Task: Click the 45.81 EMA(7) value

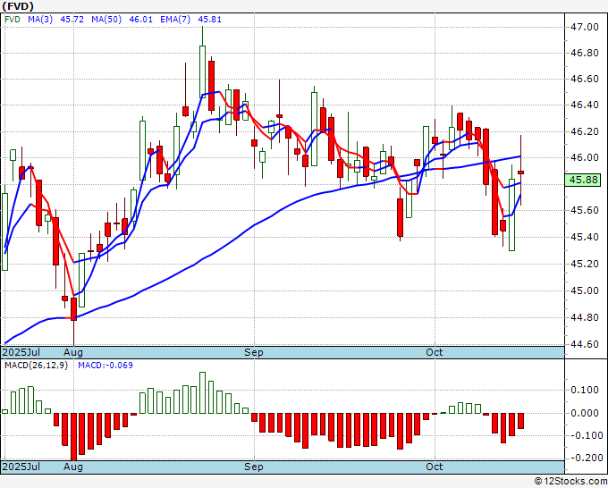Action: tap(210, 20)
